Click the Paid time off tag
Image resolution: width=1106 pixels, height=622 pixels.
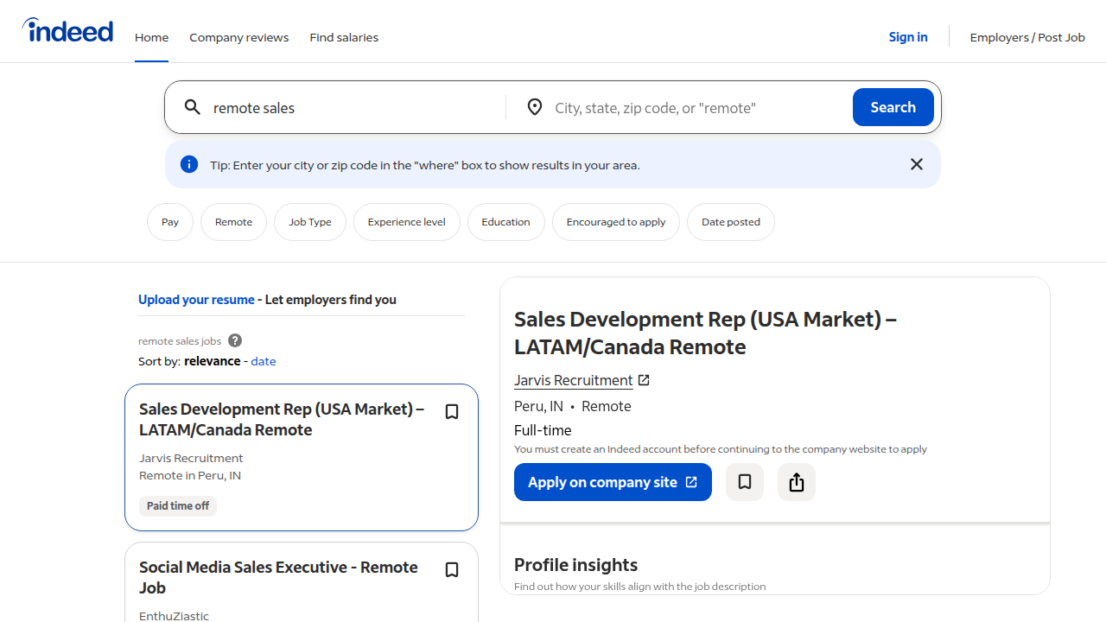tap(178, 506)
